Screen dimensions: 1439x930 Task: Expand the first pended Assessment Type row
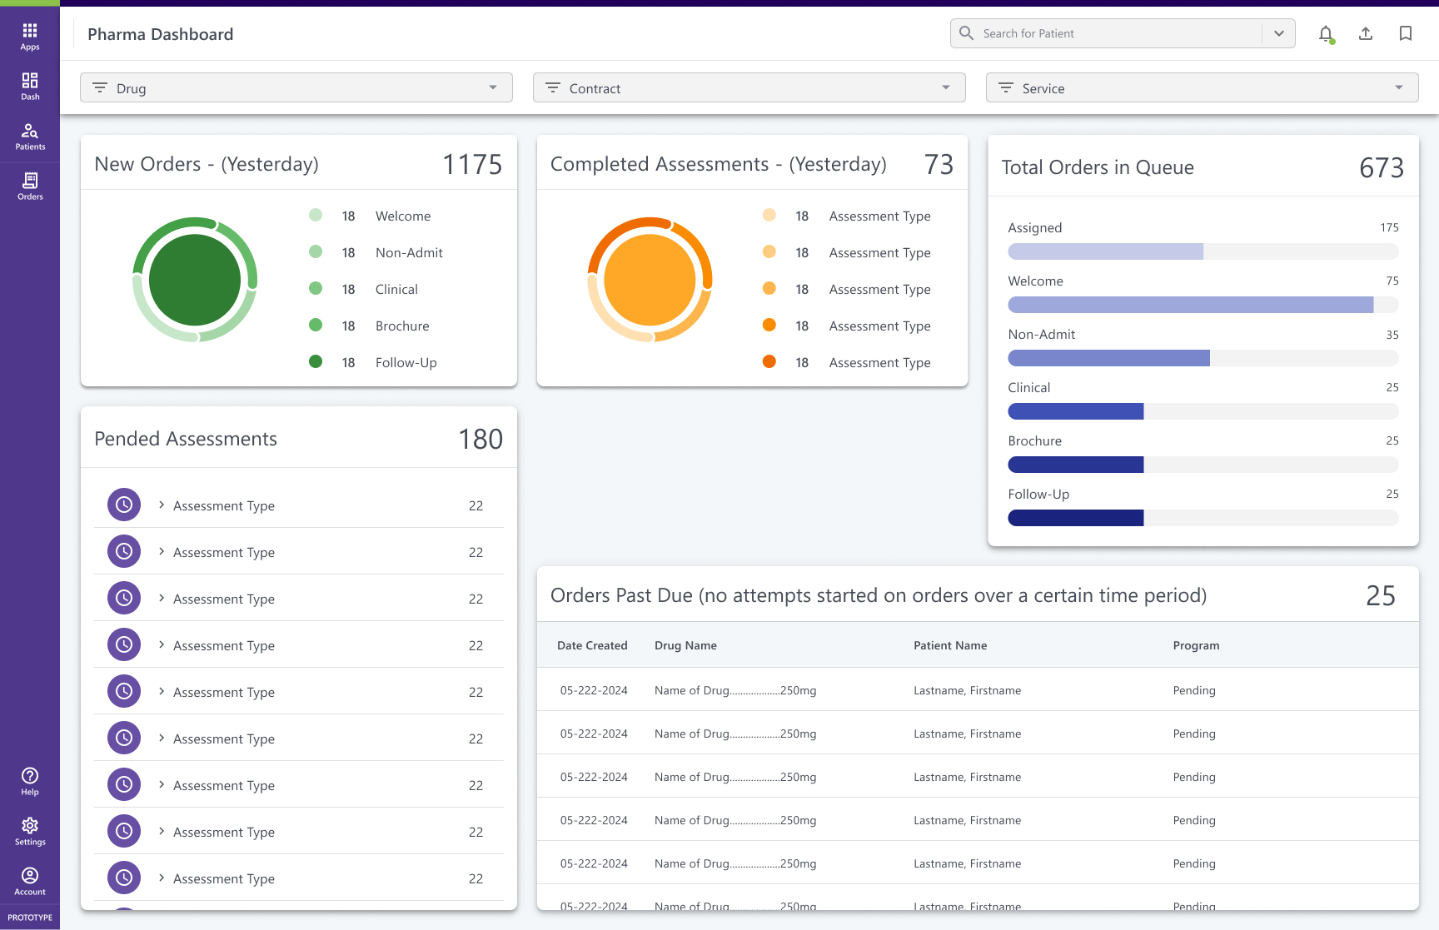point(162,505)
